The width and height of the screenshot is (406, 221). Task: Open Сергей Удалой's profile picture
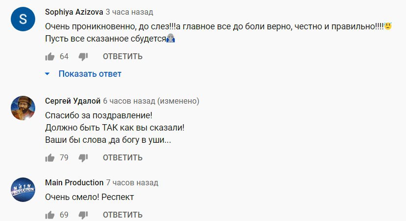point(23,108)
